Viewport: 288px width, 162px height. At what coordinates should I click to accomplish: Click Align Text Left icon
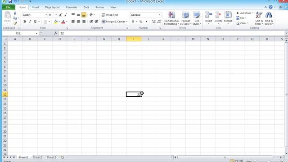coord(73,22)
